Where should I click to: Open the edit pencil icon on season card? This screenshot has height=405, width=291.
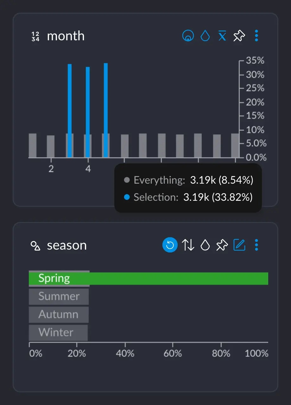click(x=240, y=245)
